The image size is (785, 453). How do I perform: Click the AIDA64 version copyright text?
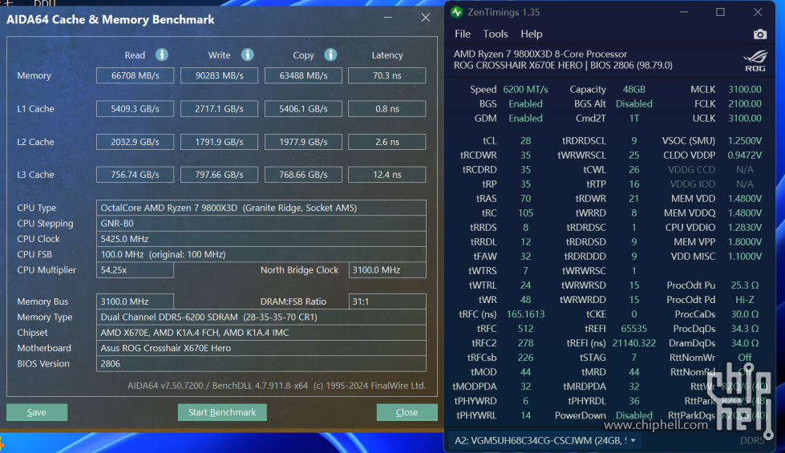277,386
